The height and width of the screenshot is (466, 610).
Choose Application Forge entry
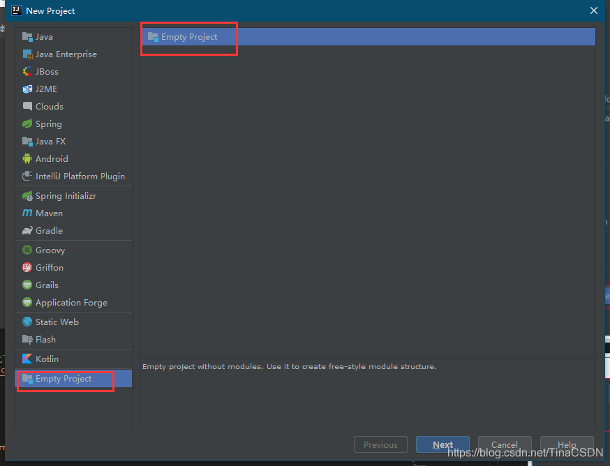tap(73, 303)
